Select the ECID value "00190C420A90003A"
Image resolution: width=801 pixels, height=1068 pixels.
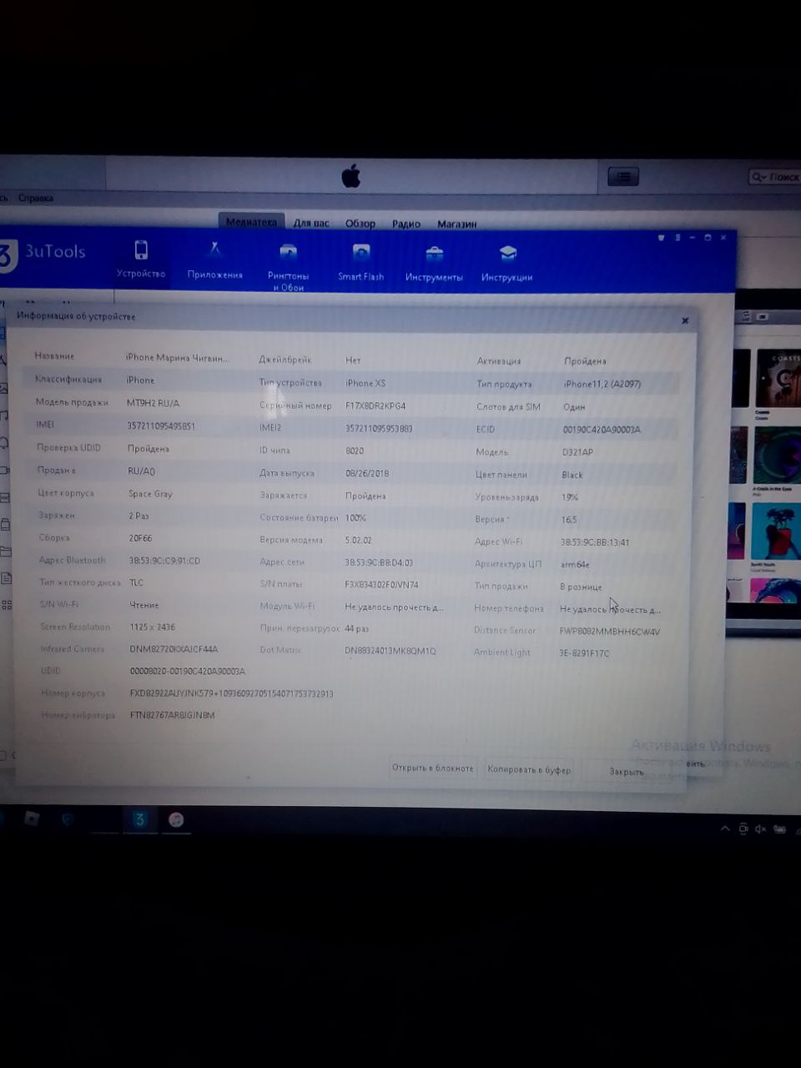602,430
